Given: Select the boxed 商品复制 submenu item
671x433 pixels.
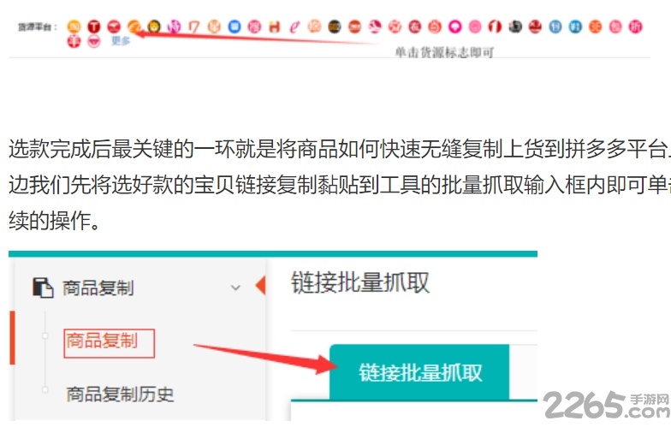Looking at the screenshot, I should tap(109, 342).
